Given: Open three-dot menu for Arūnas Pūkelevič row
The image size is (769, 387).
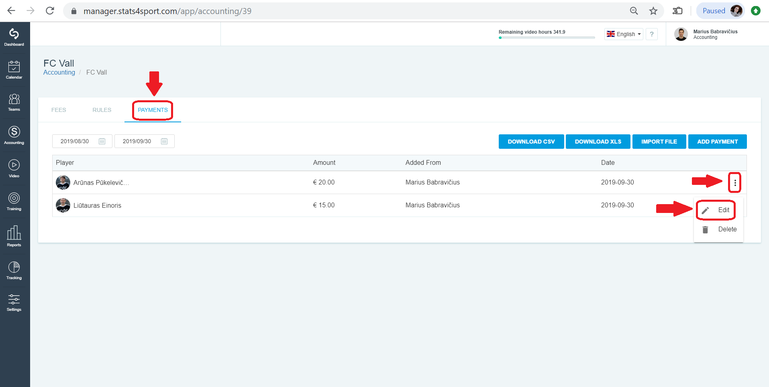Looking at the screenshot, I should click(x=735, y=182).
